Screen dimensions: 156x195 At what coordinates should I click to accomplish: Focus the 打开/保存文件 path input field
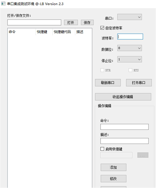pos(34,22)
